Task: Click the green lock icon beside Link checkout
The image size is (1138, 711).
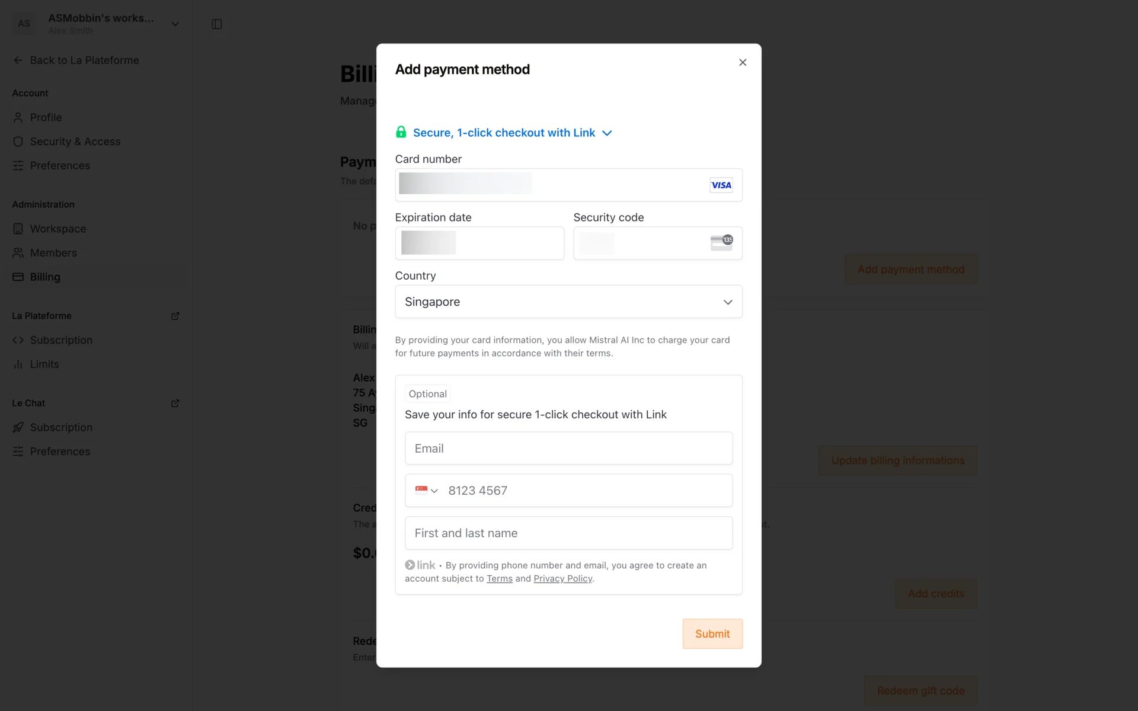Action: click(401, 132)
